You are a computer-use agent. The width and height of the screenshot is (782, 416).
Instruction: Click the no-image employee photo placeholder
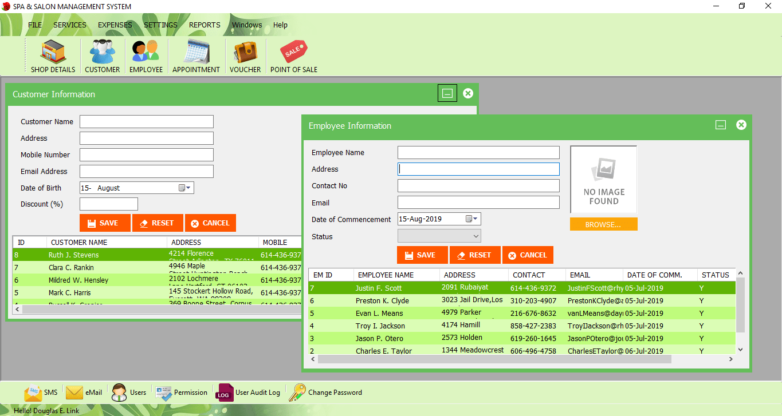tap(604, 180)
